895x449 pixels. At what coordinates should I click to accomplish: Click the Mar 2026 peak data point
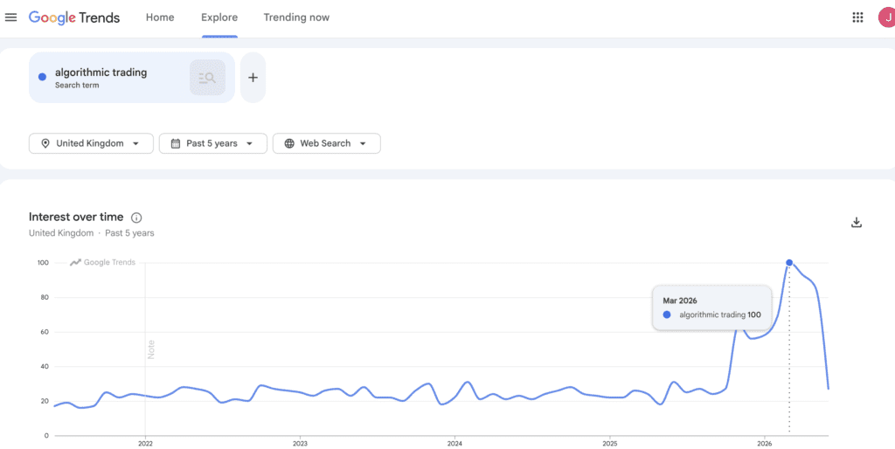click(789, 262)
